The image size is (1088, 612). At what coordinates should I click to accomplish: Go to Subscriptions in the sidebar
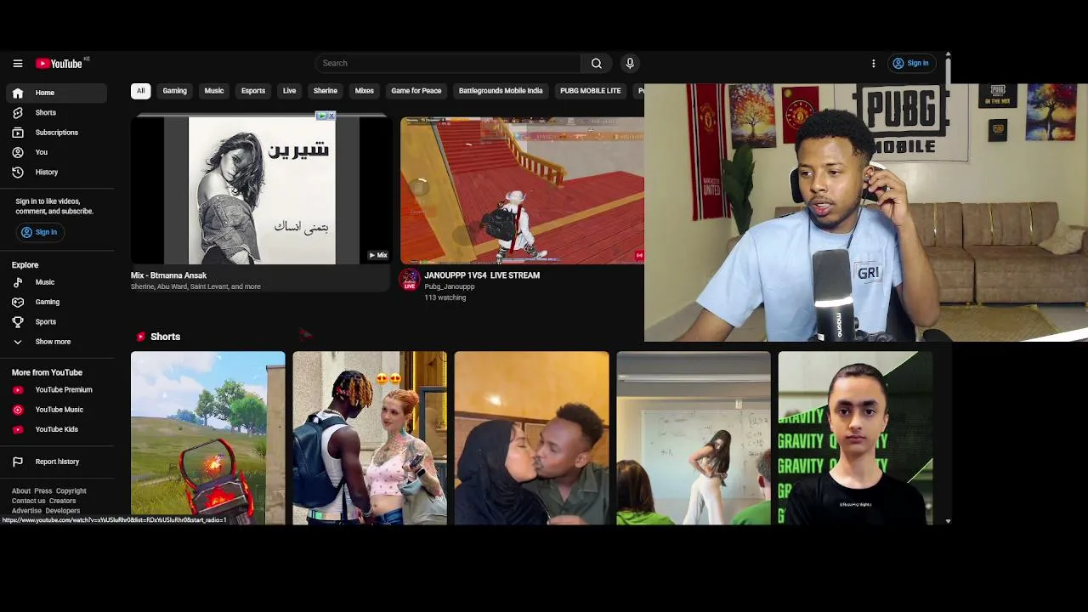point(57,133)
